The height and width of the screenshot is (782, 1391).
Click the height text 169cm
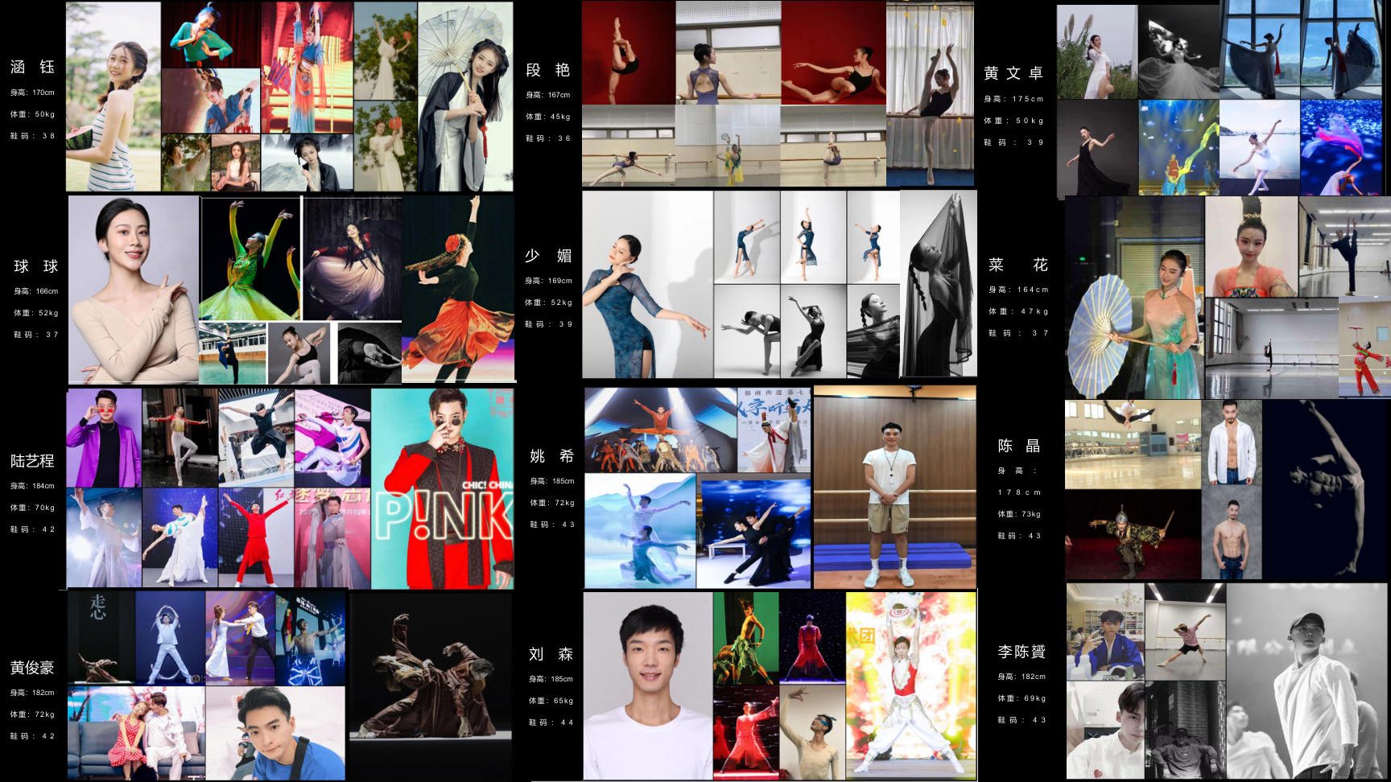point(560,281)
